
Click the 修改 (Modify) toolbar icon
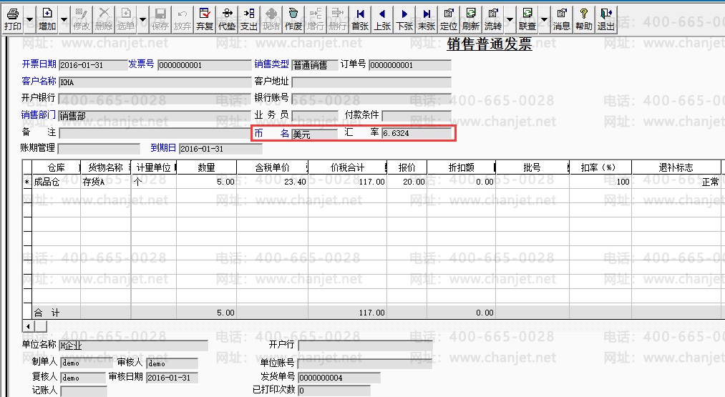(82, 19)
